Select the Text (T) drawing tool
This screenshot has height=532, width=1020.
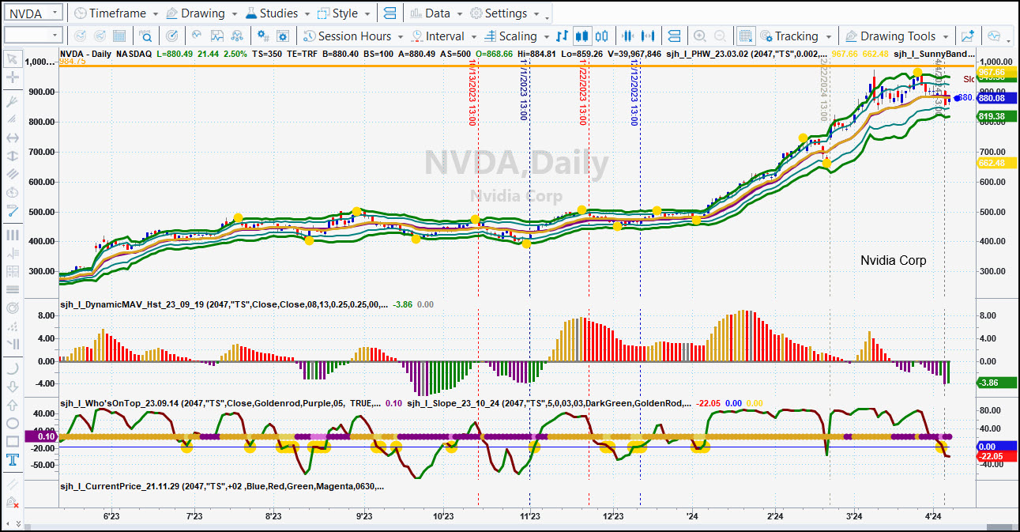tap(13, 460)
